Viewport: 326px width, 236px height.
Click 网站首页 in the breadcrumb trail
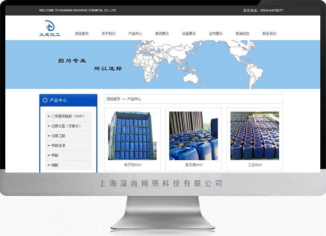(x=113, y=99)
